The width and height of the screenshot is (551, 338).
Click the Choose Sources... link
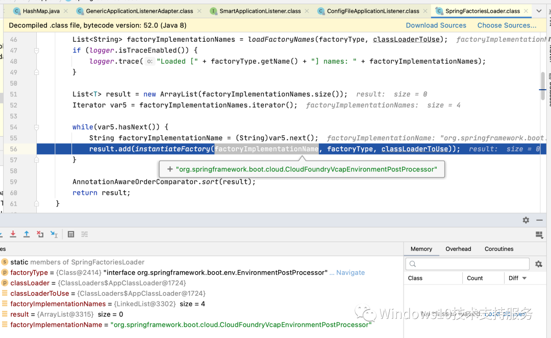[507, 25]
